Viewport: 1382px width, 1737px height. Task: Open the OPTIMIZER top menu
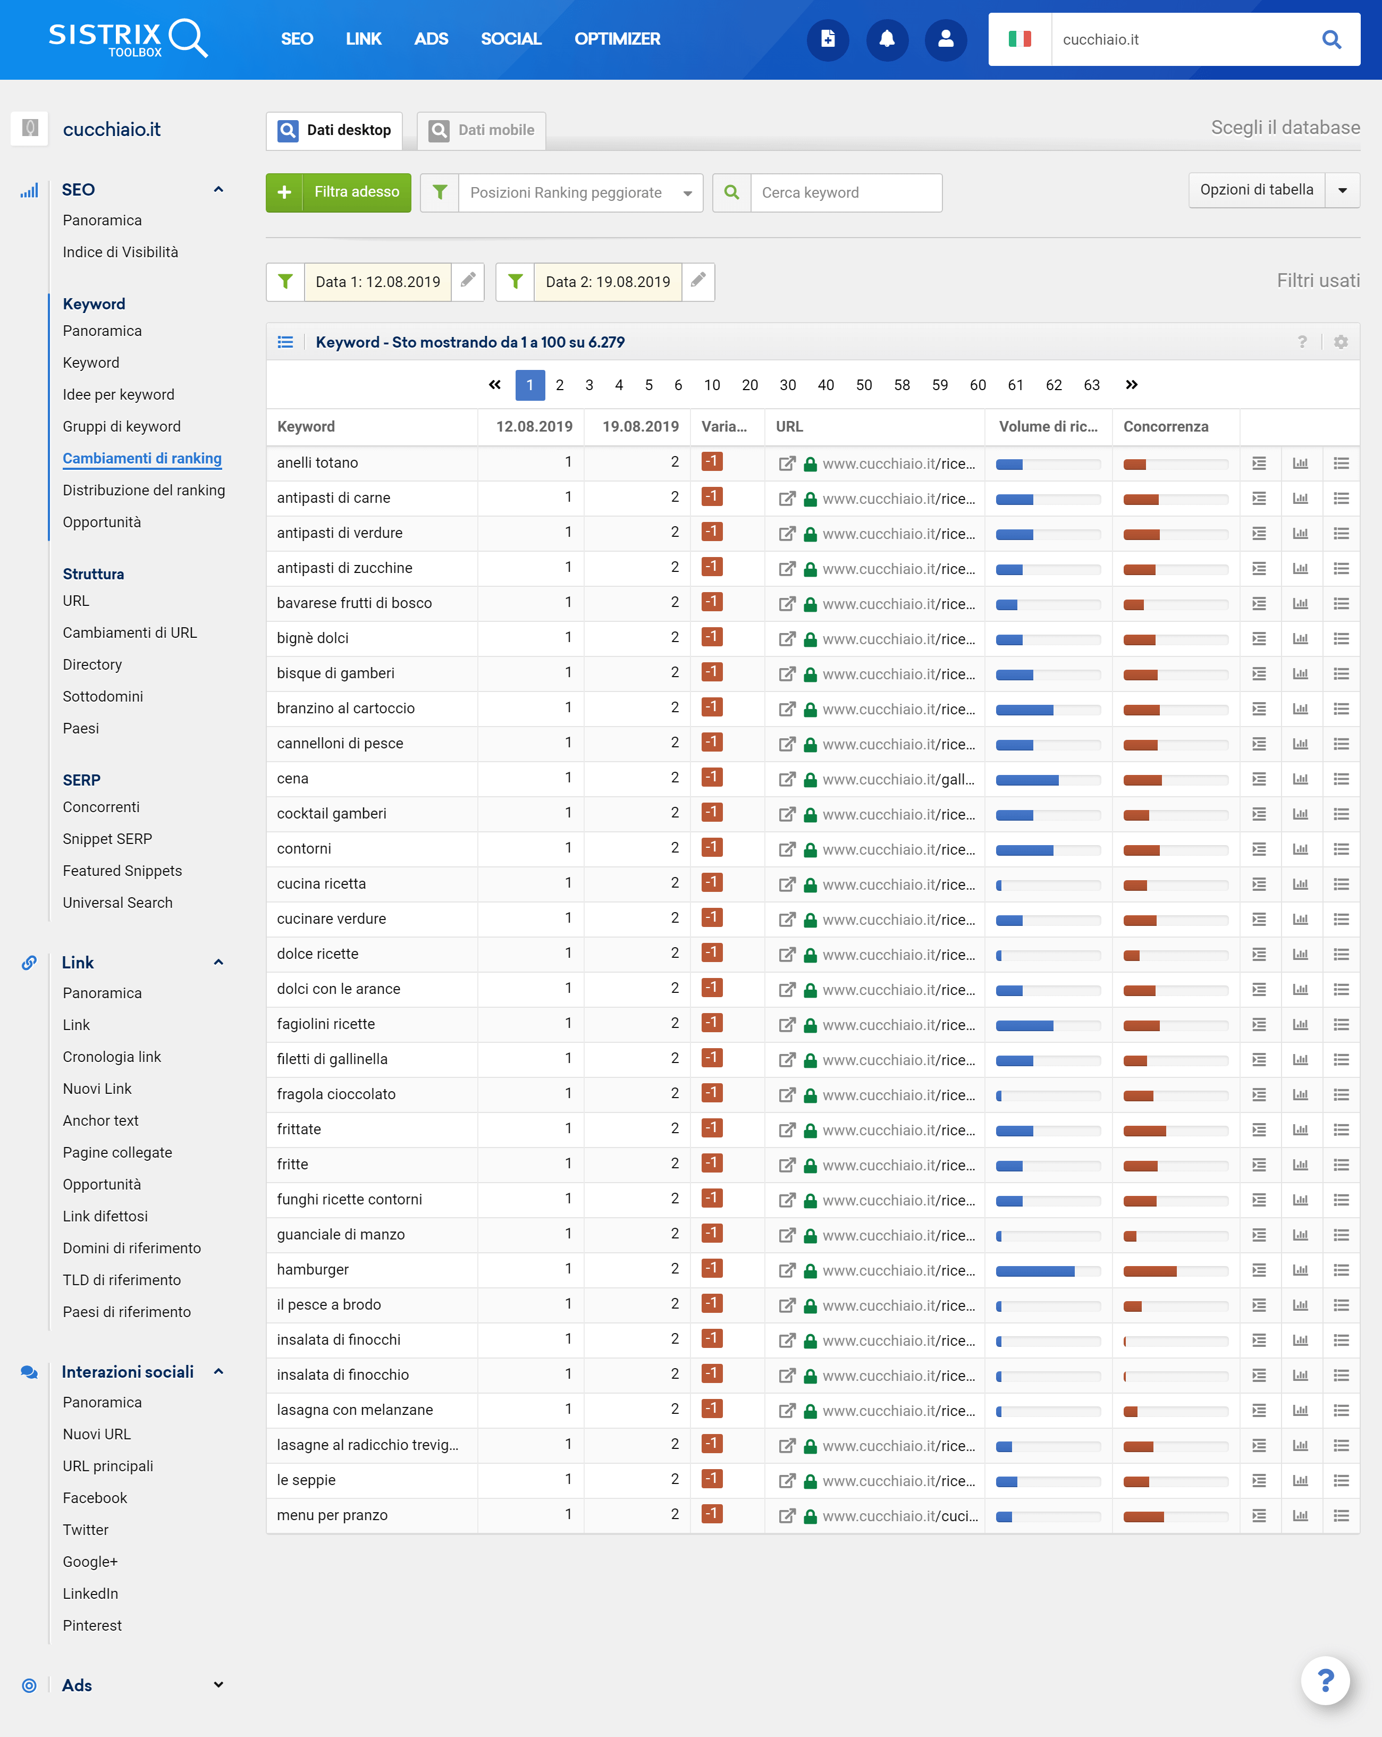click(617, 39)
